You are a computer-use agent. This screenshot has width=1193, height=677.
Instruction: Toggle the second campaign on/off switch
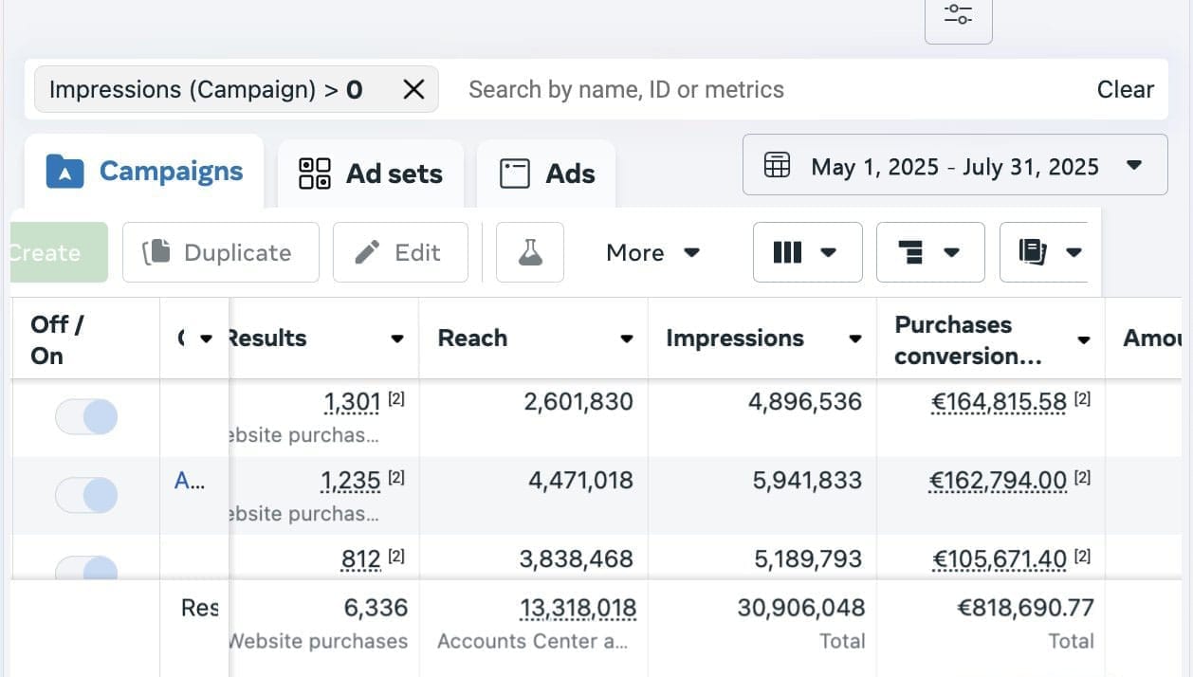[86, 495]
